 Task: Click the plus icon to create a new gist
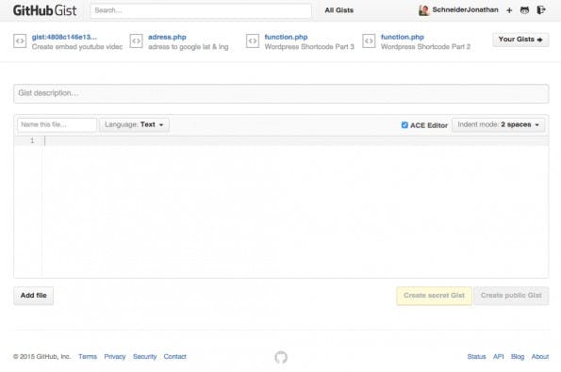click(509, 10)
